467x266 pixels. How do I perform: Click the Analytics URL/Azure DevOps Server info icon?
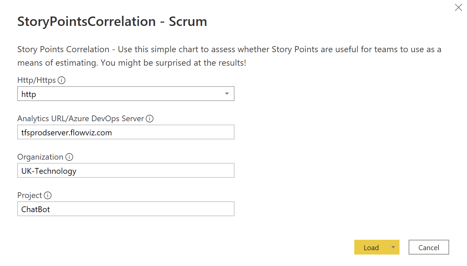150,119
